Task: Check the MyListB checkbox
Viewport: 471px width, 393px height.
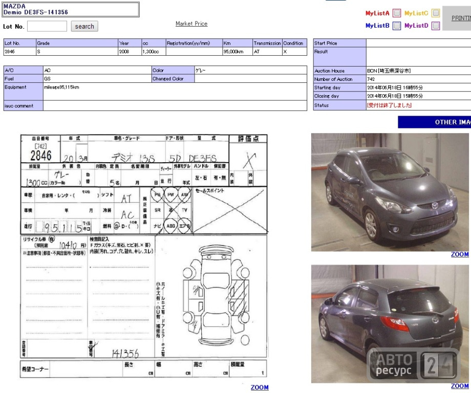Action: 397,26
